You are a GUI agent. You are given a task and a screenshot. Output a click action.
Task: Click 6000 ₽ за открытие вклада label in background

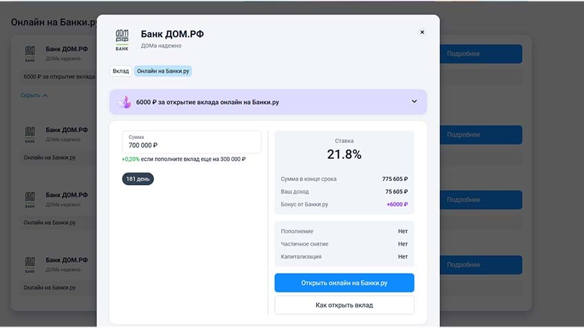pyautogui.click(x=59, y=76)
